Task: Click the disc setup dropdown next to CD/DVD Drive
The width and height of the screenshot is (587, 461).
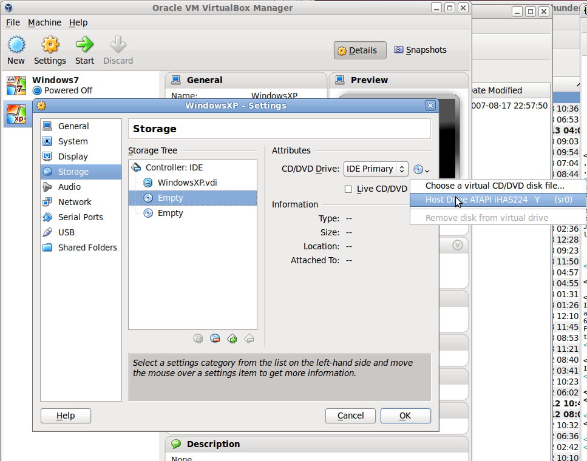Action: coord(421,169)
